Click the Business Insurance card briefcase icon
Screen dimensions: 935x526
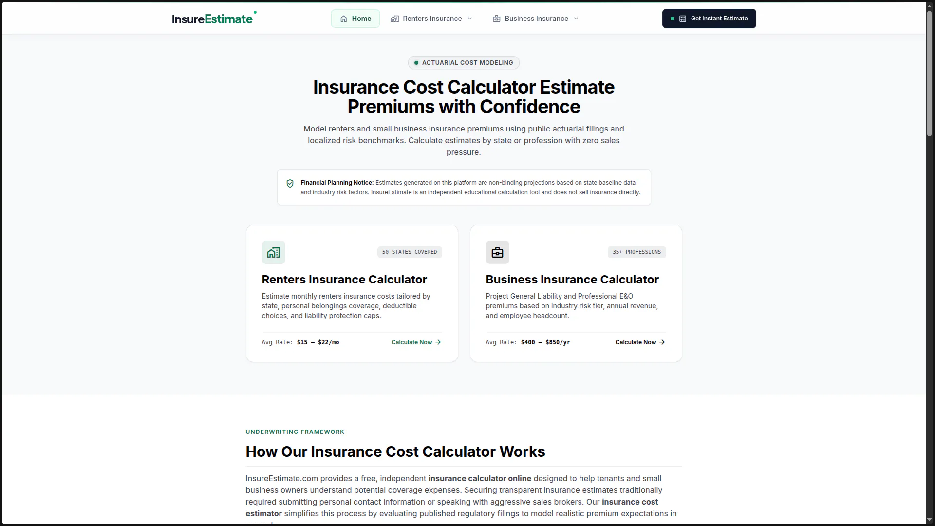[x=498, y=252]
